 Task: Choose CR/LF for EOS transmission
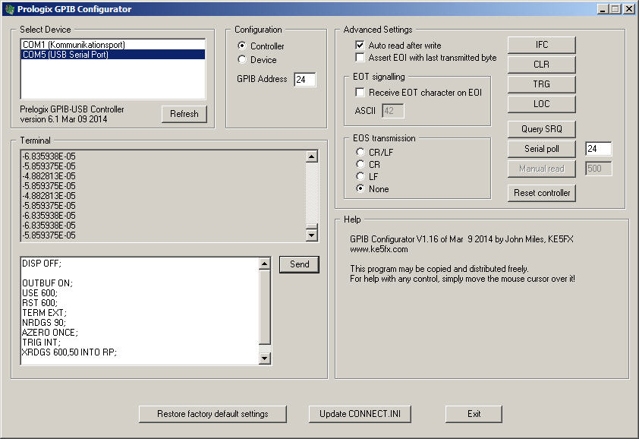(360, 153)
